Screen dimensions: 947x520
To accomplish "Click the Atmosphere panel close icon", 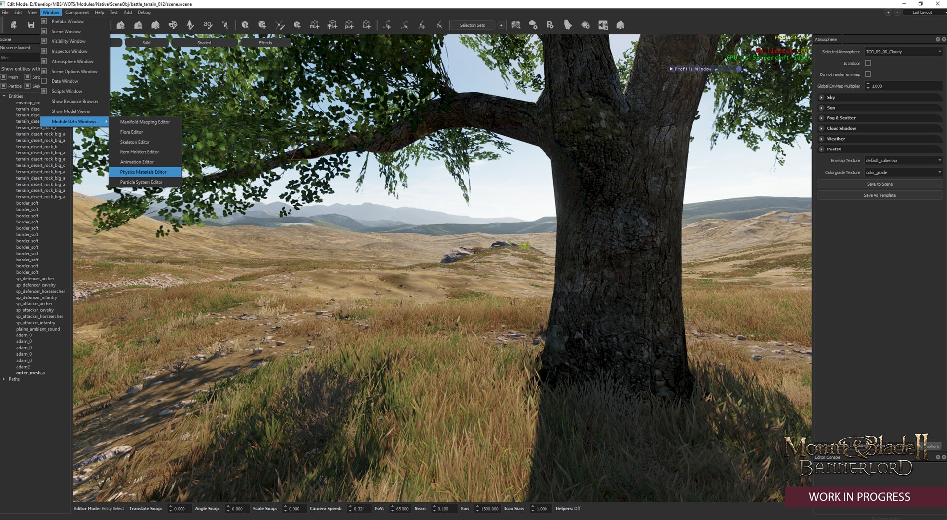I will click(944, 39).
